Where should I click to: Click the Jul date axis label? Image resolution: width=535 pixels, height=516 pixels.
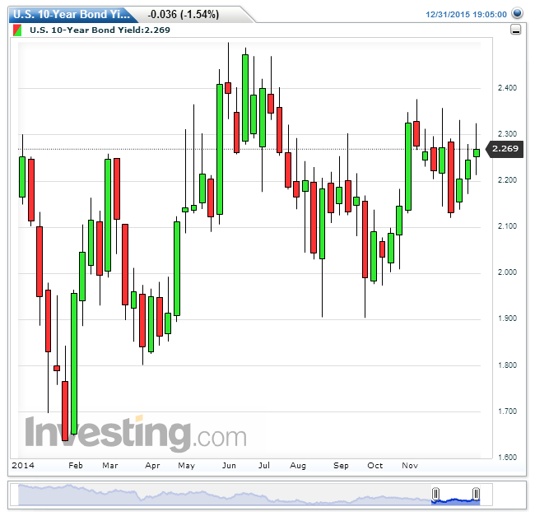coord(263,466)
